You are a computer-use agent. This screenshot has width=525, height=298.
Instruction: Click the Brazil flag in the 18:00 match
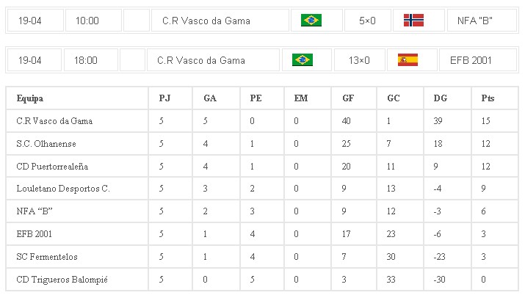click(303, 60)
